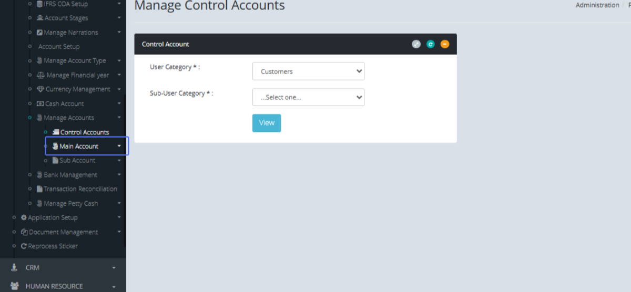Expand the Main Account submenu arrow

pyautogui.click(x=119, y=146)
